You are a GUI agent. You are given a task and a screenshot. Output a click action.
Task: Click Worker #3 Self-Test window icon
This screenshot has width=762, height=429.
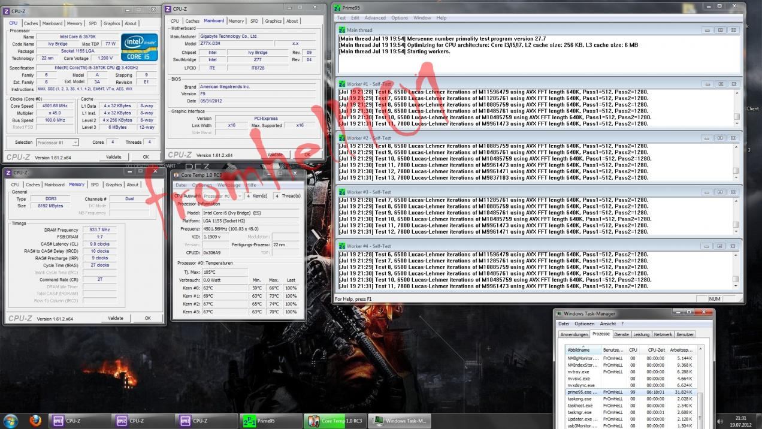[x=342, y=192]
